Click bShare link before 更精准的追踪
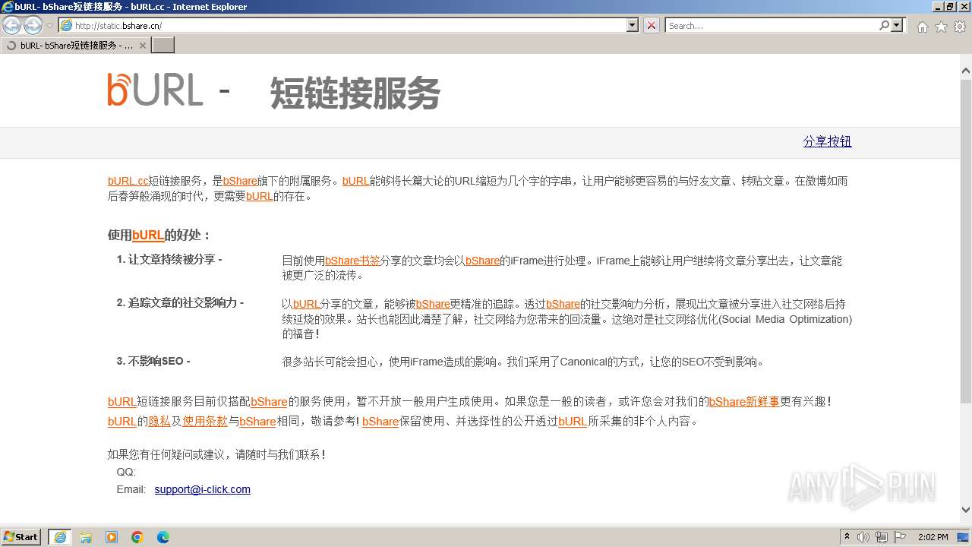The image size is (972, 547). click(x=433, y=304)
